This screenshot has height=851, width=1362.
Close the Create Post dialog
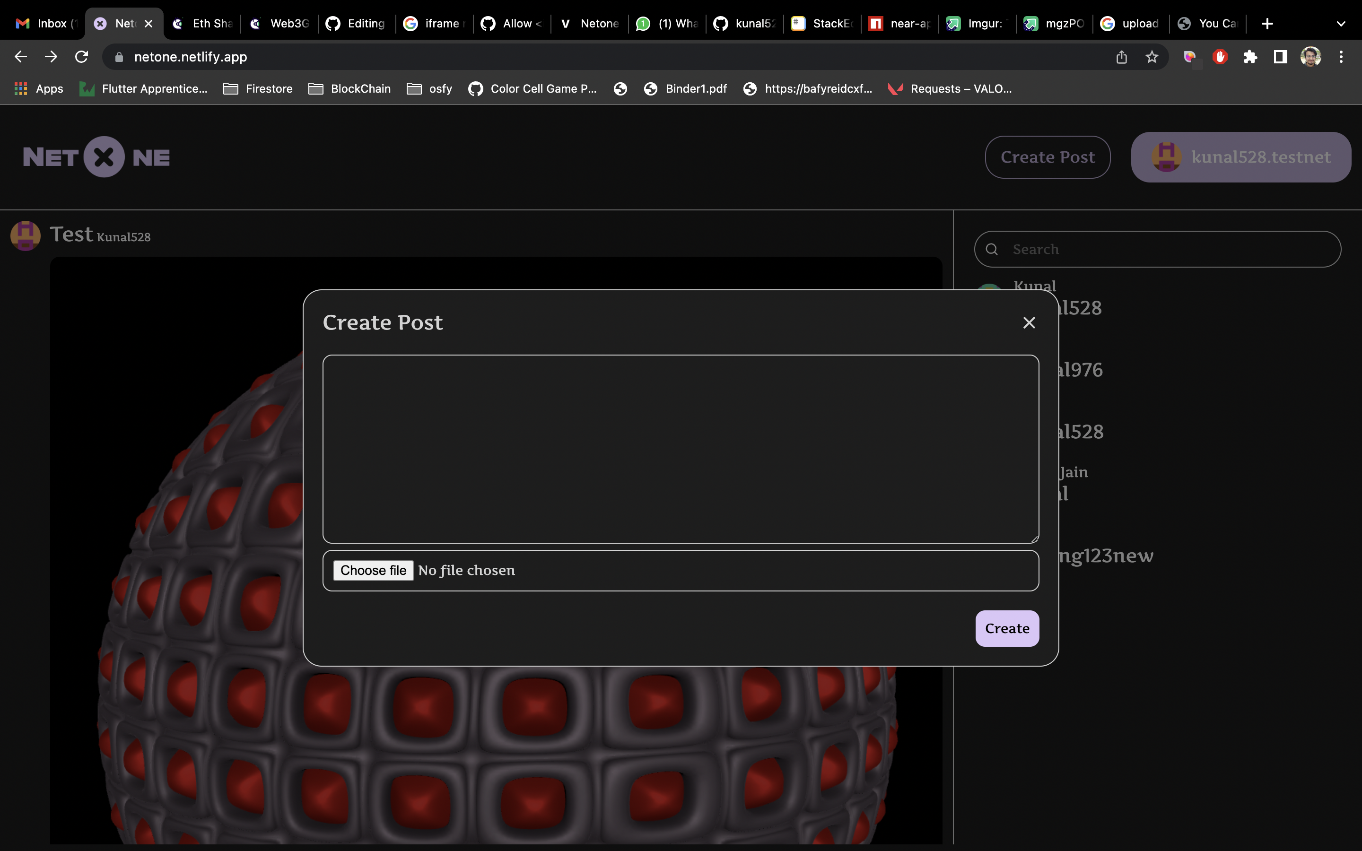pyautogui.click(x=1029, y=322)
